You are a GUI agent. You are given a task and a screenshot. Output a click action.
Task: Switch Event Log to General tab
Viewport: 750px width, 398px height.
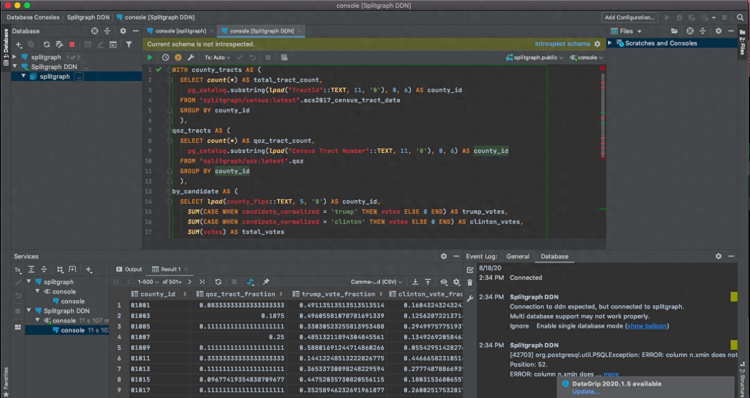(518, 256)
